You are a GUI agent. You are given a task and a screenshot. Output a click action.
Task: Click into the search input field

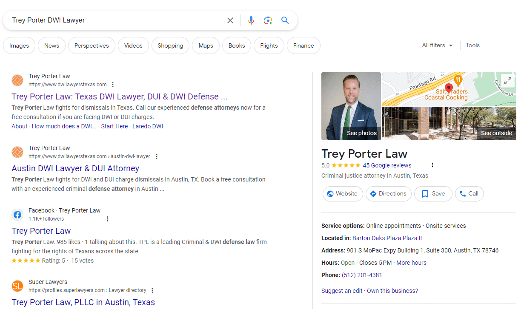pyautogui.click(x=115, y=20)
